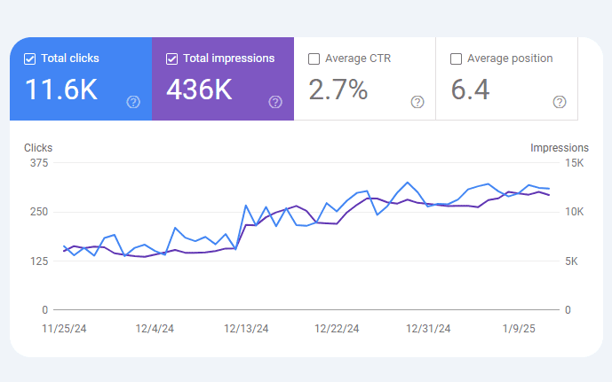The image size is (612, 382).
Task: Click the 12/13/24 date on x-axis
Action: pyautogui.click(x=246, y=329)
